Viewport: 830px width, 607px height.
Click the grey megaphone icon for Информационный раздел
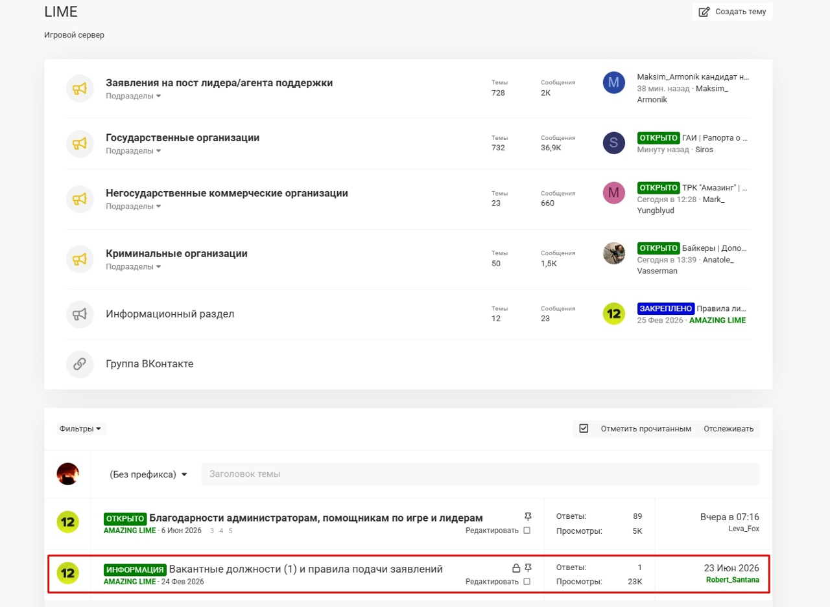click(x=79, y=314)
